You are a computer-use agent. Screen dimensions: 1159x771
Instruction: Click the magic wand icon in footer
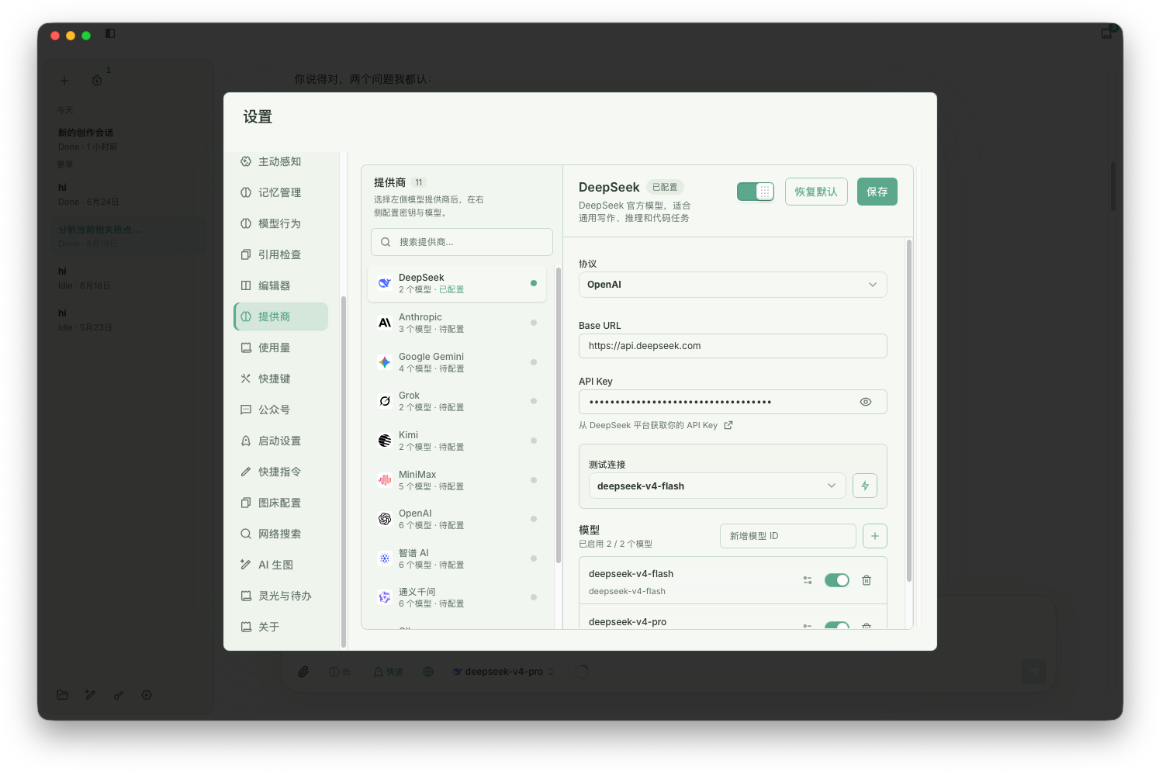(x=91, y=695)
